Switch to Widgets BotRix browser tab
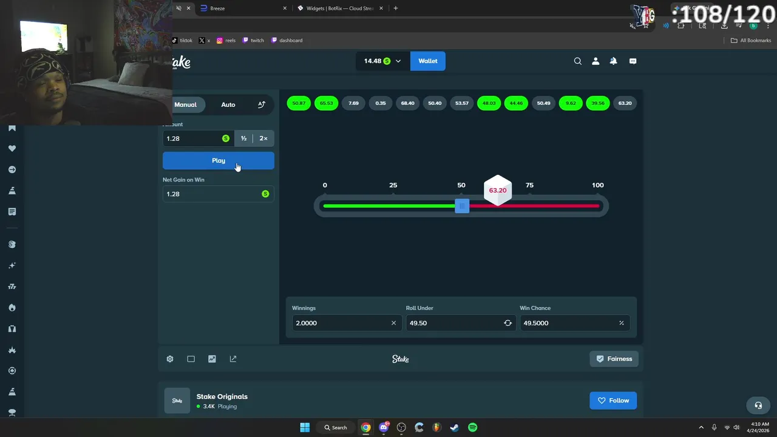This screenshot has height=437, width=777. coord(340,8)
